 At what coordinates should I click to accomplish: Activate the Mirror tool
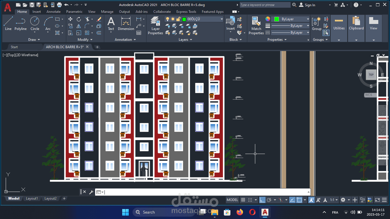point(79,26)
